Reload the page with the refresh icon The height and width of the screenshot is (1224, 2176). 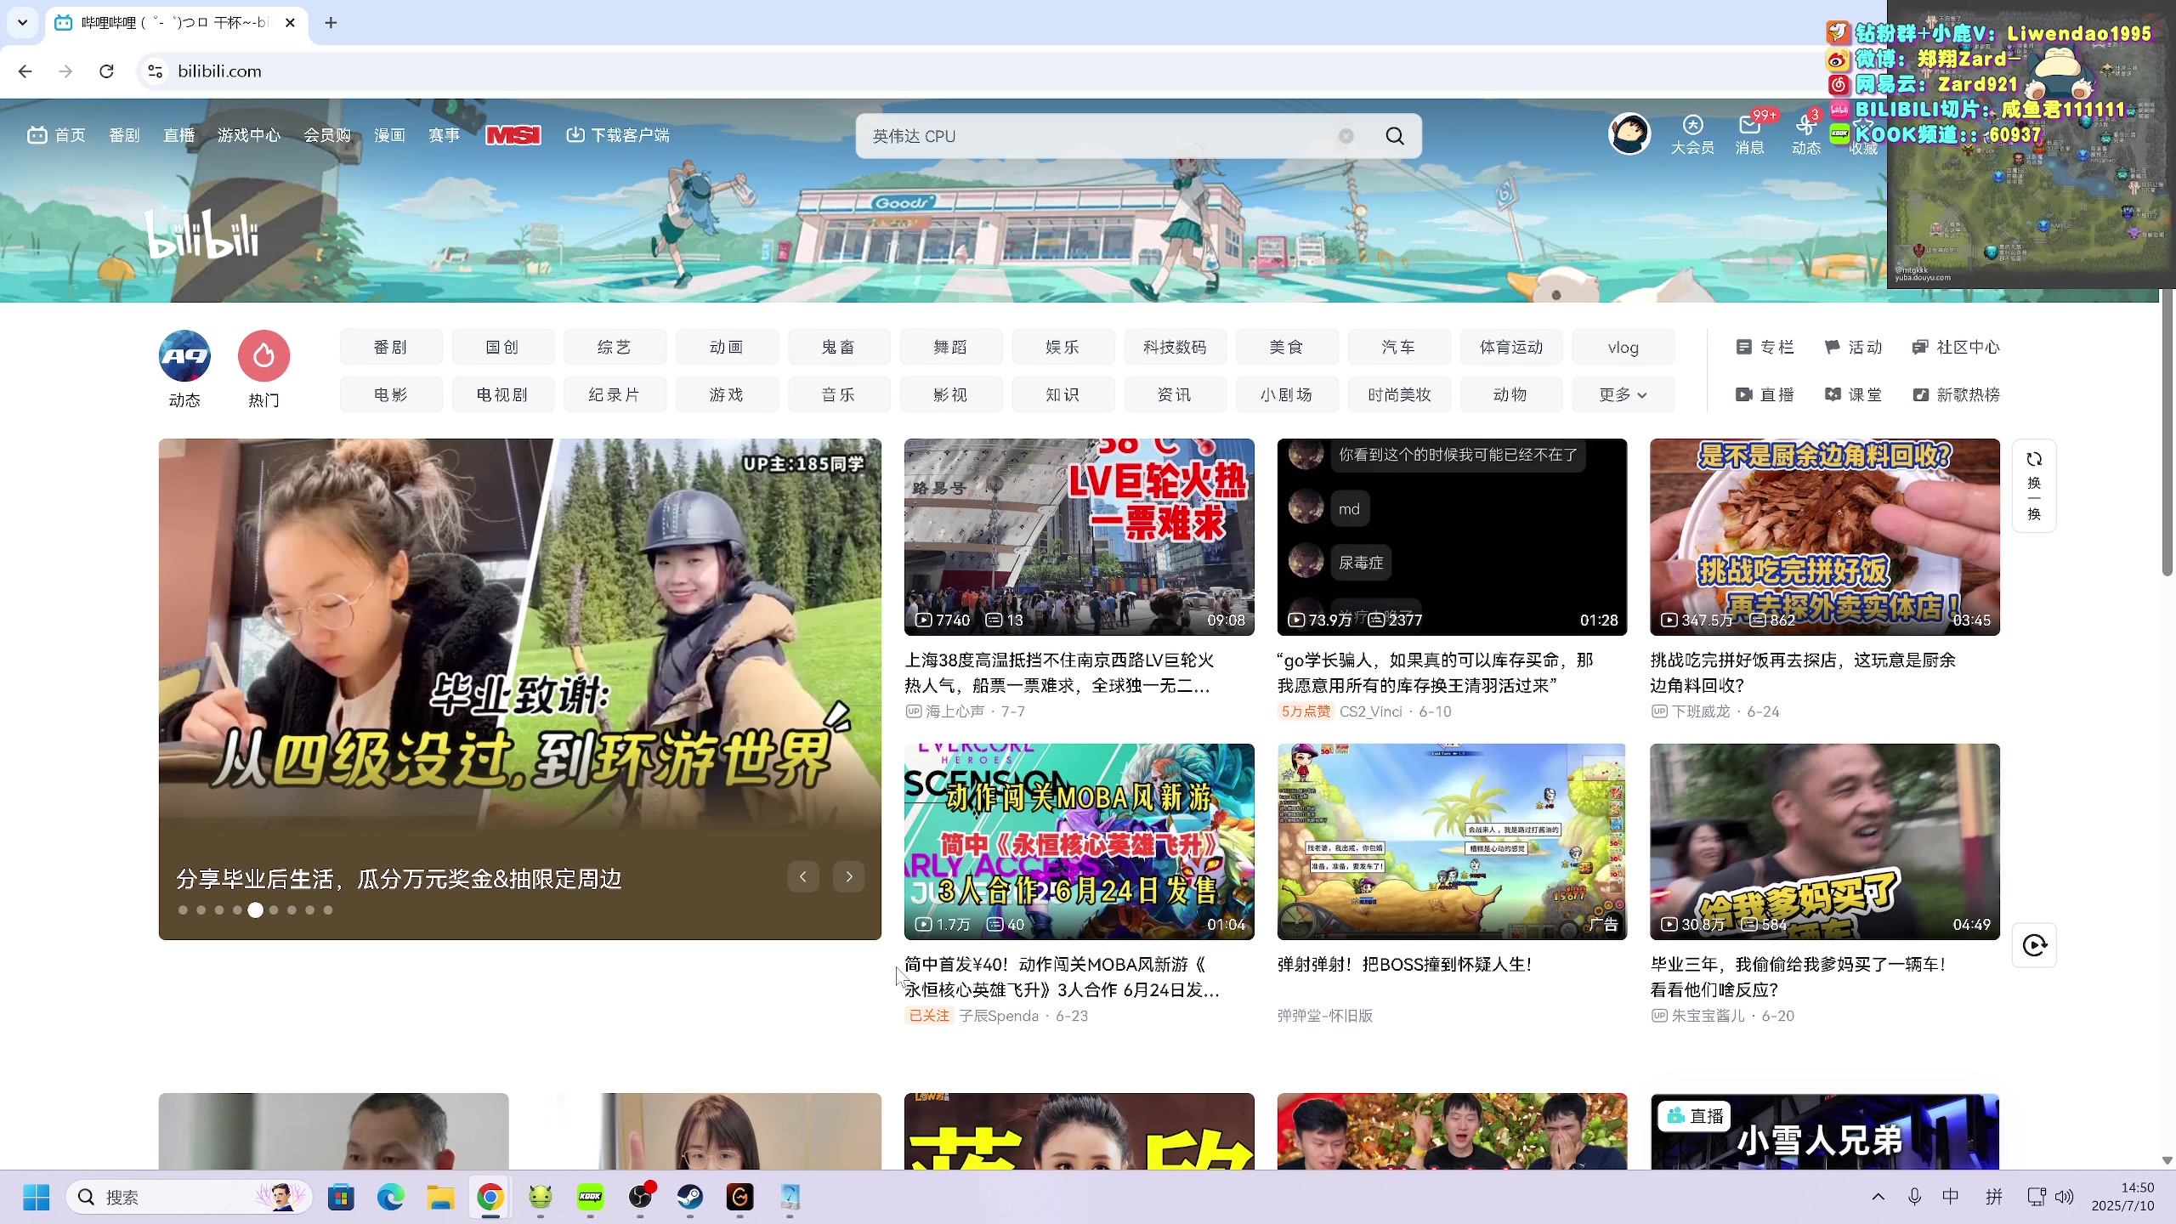(x=106, y=71)
